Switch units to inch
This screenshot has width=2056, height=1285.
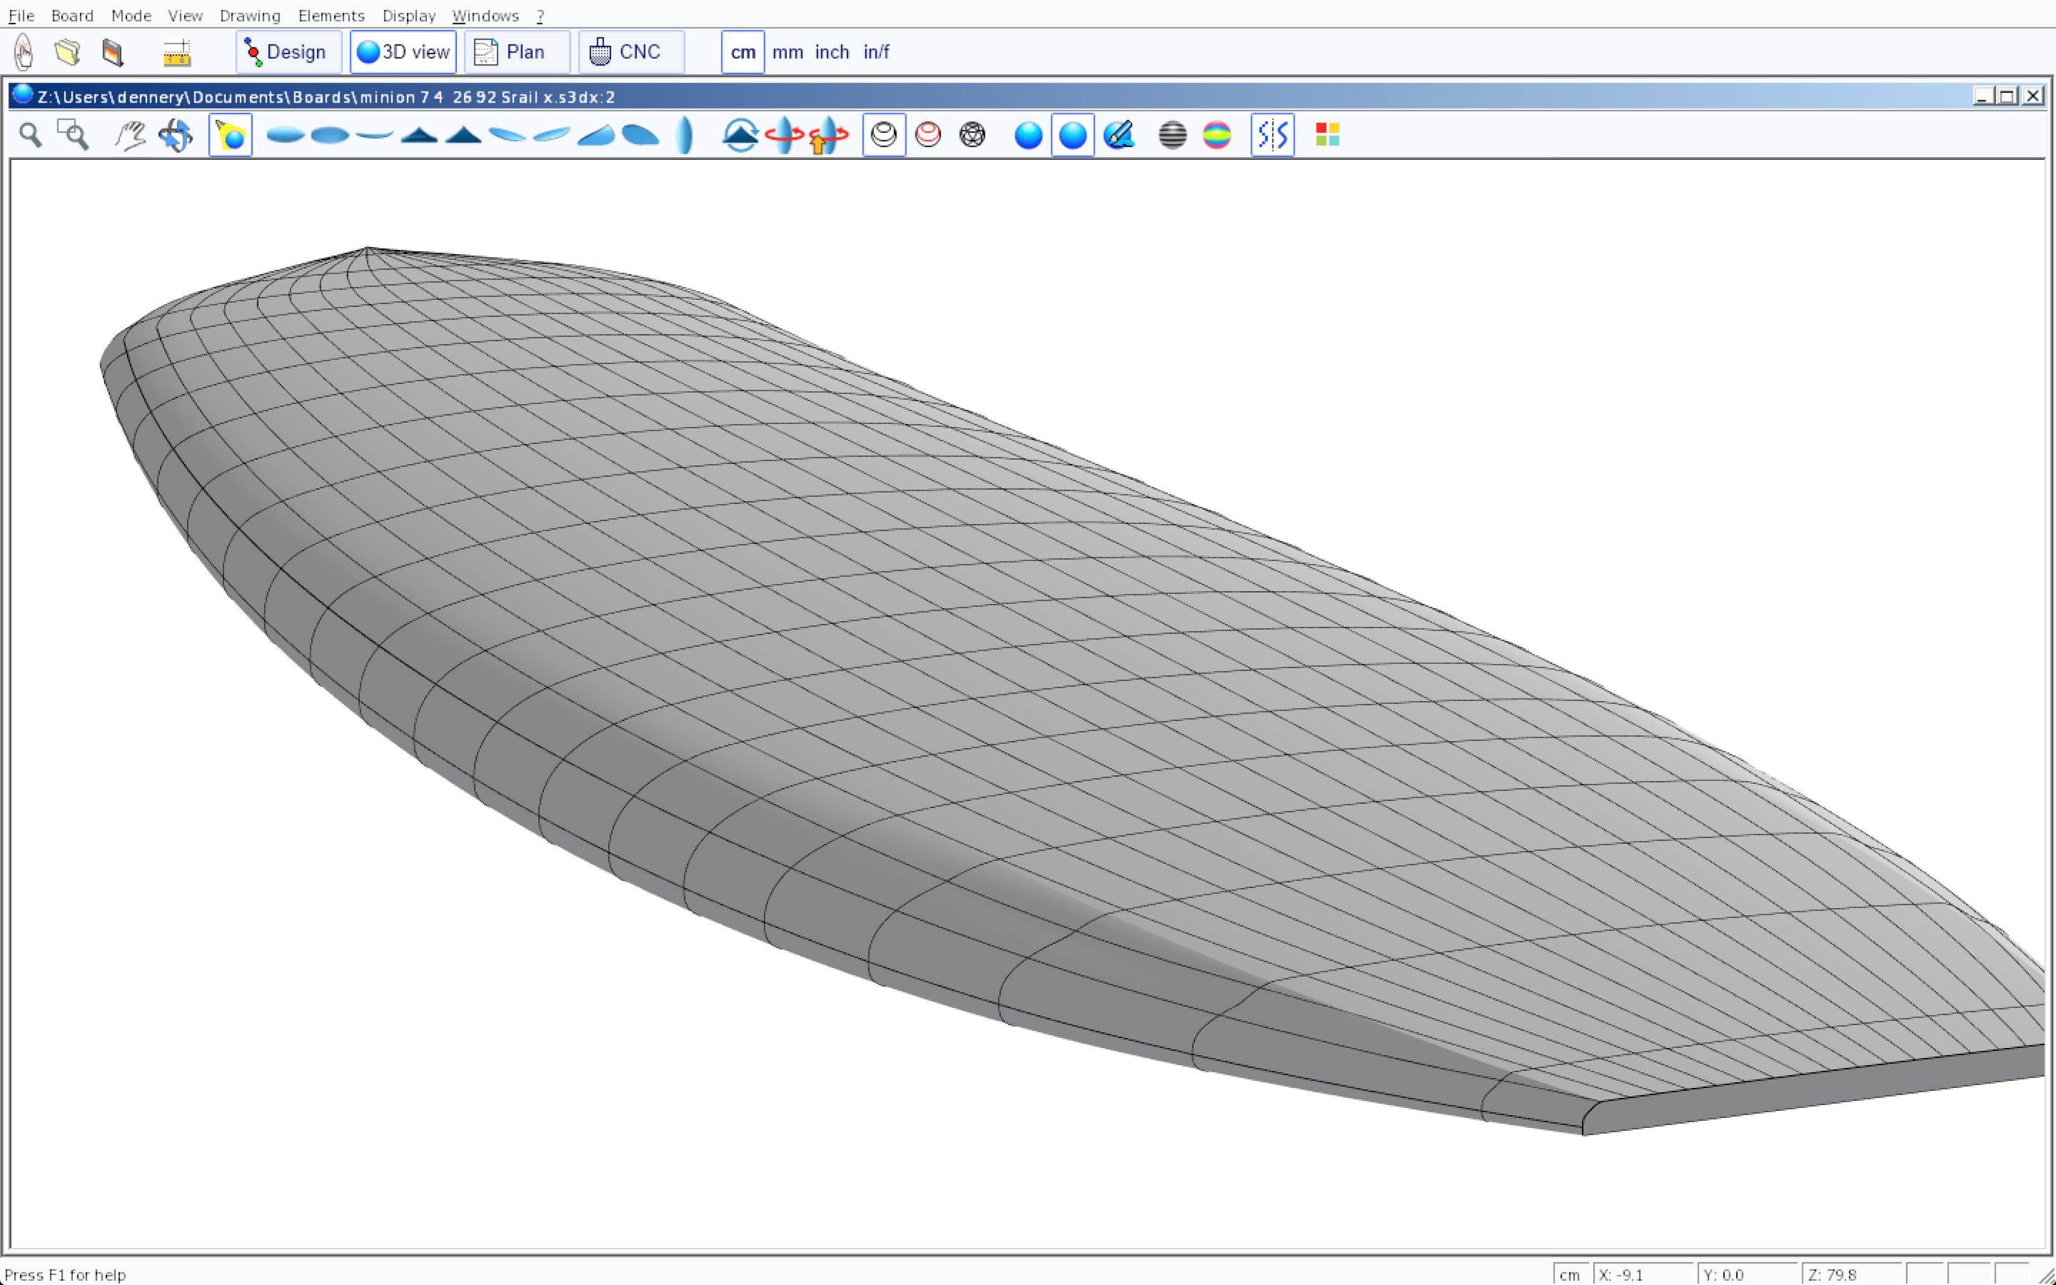pyautogui.click(x=832, y=52)
